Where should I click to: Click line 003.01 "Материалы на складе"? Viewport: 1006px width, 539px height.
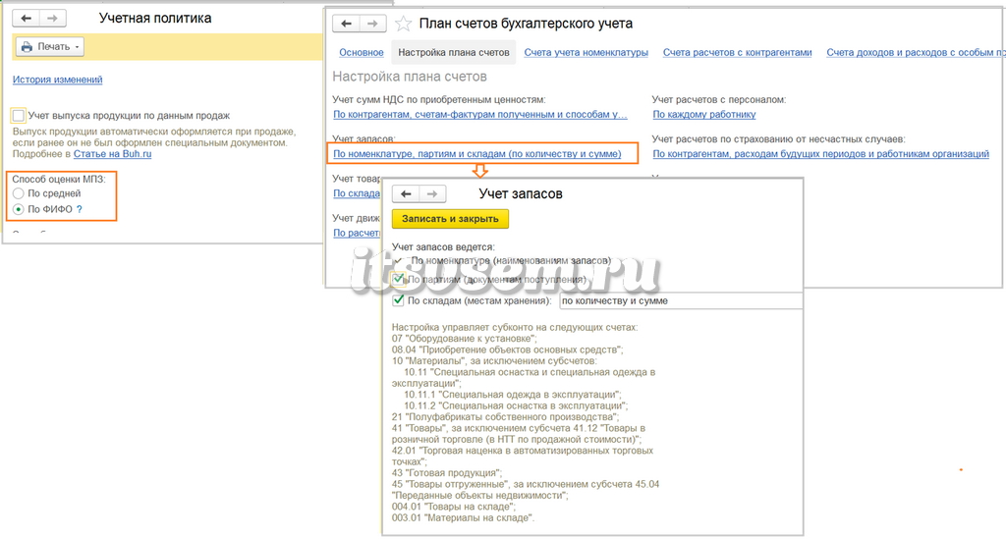pyautogui.click(x=464, y=517)
